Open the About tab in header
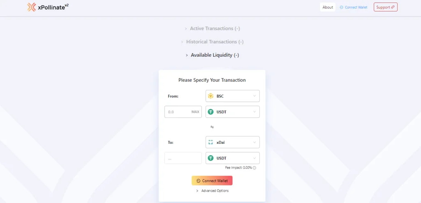Image resolution: width=421 pixels, height=203 pixels. tap(328, 7)
